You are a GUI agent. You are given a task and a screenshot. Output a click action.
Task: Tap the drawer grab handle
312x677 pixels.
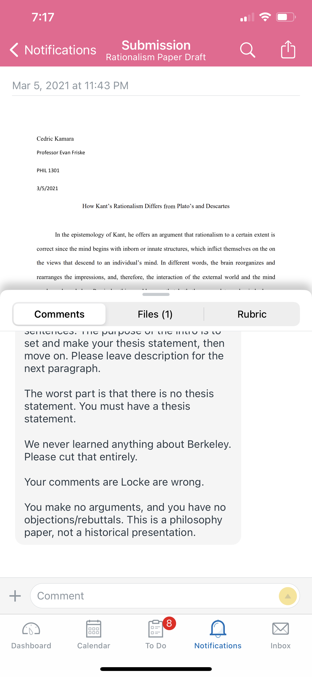pos(156,294)
